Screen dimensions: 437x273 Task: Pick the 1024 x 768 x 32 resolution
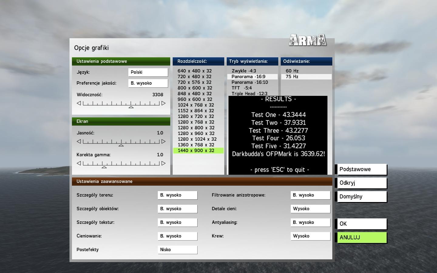(x=196, y=105)
